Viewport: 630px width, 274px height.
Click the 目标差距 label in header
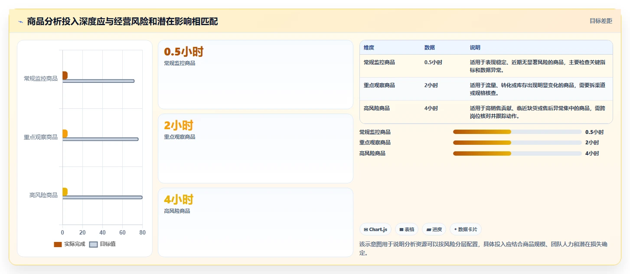(x=601, y=21)
